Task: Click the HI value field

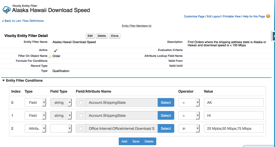Action: coord(234,115)
